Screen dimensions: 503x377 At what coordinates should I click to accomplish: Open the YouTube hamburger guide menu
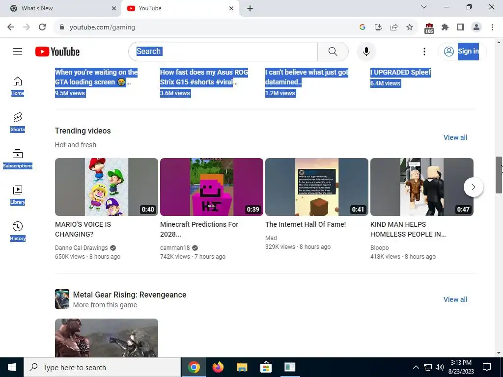coord(18,51)
